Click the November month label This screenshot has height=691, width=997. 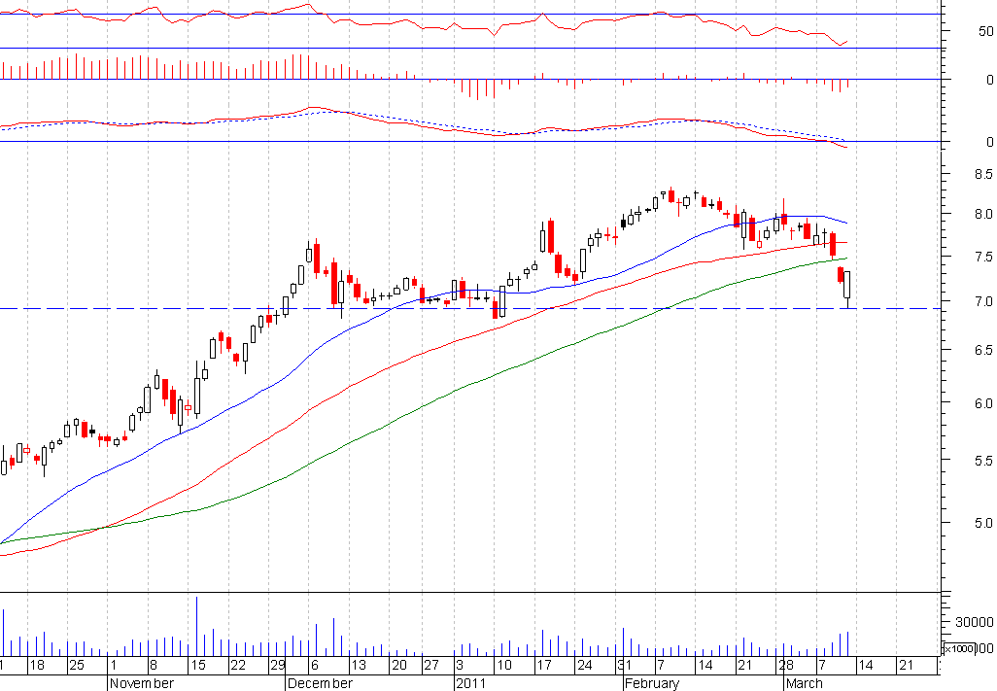click(142, 683)
